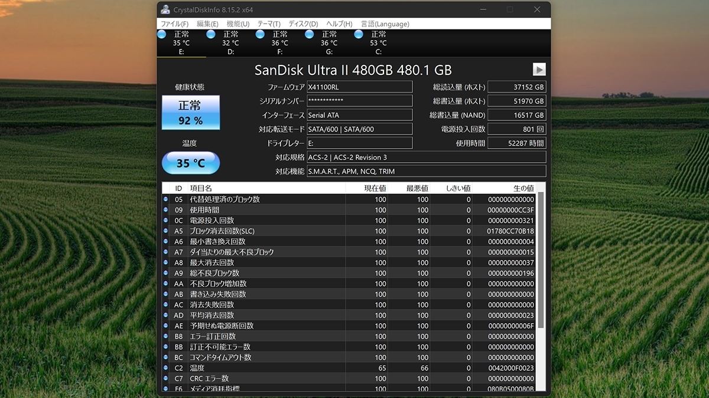
Task: Click the status orb for row AE 予期せぬ電源断回数
Action: (x=166, y=325)
